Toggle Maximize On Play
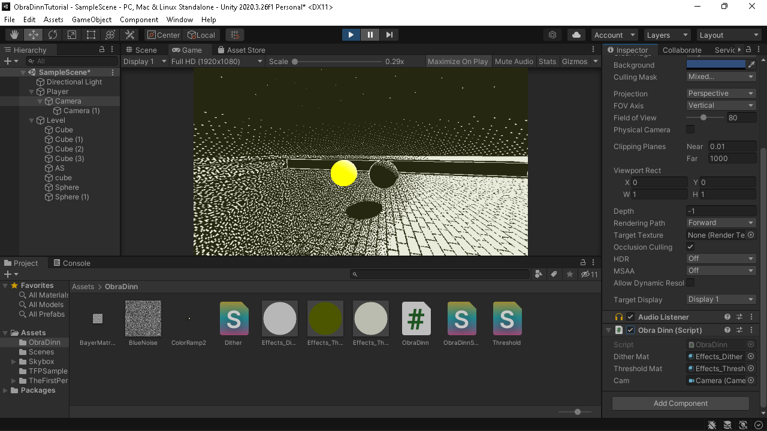Viewport: 767px width, 431px height. coord(458,61)
